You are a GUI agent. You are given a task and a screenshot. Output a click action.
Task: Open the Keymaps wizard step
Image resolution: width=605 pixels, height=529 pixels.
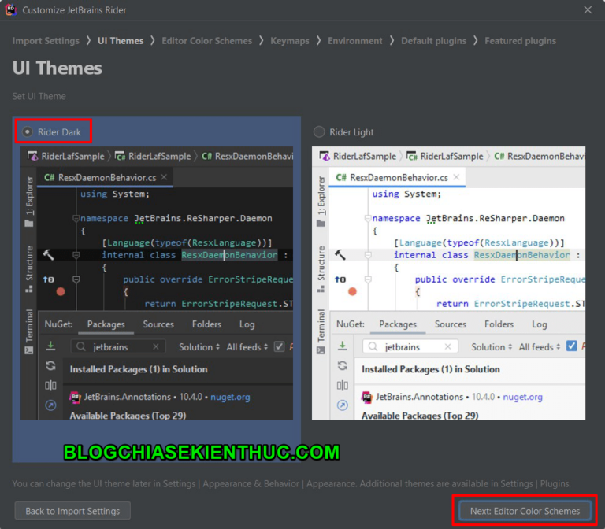point(289,41)
